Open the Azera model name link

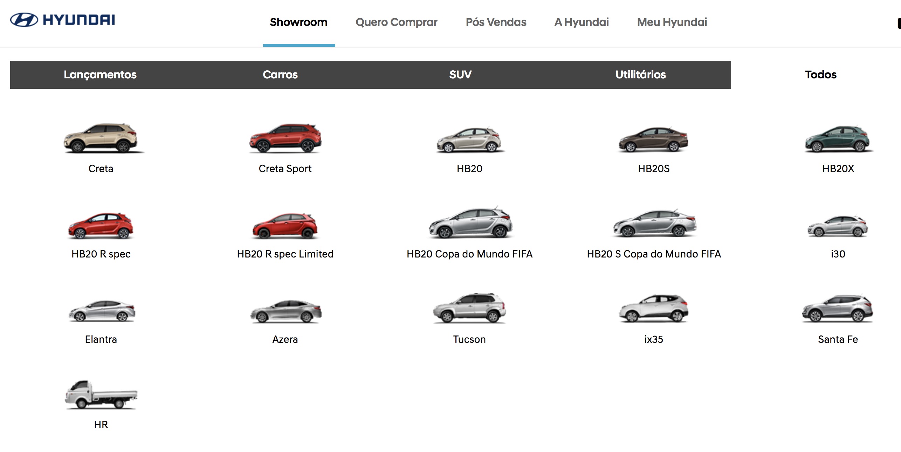(x=285, y=339)
